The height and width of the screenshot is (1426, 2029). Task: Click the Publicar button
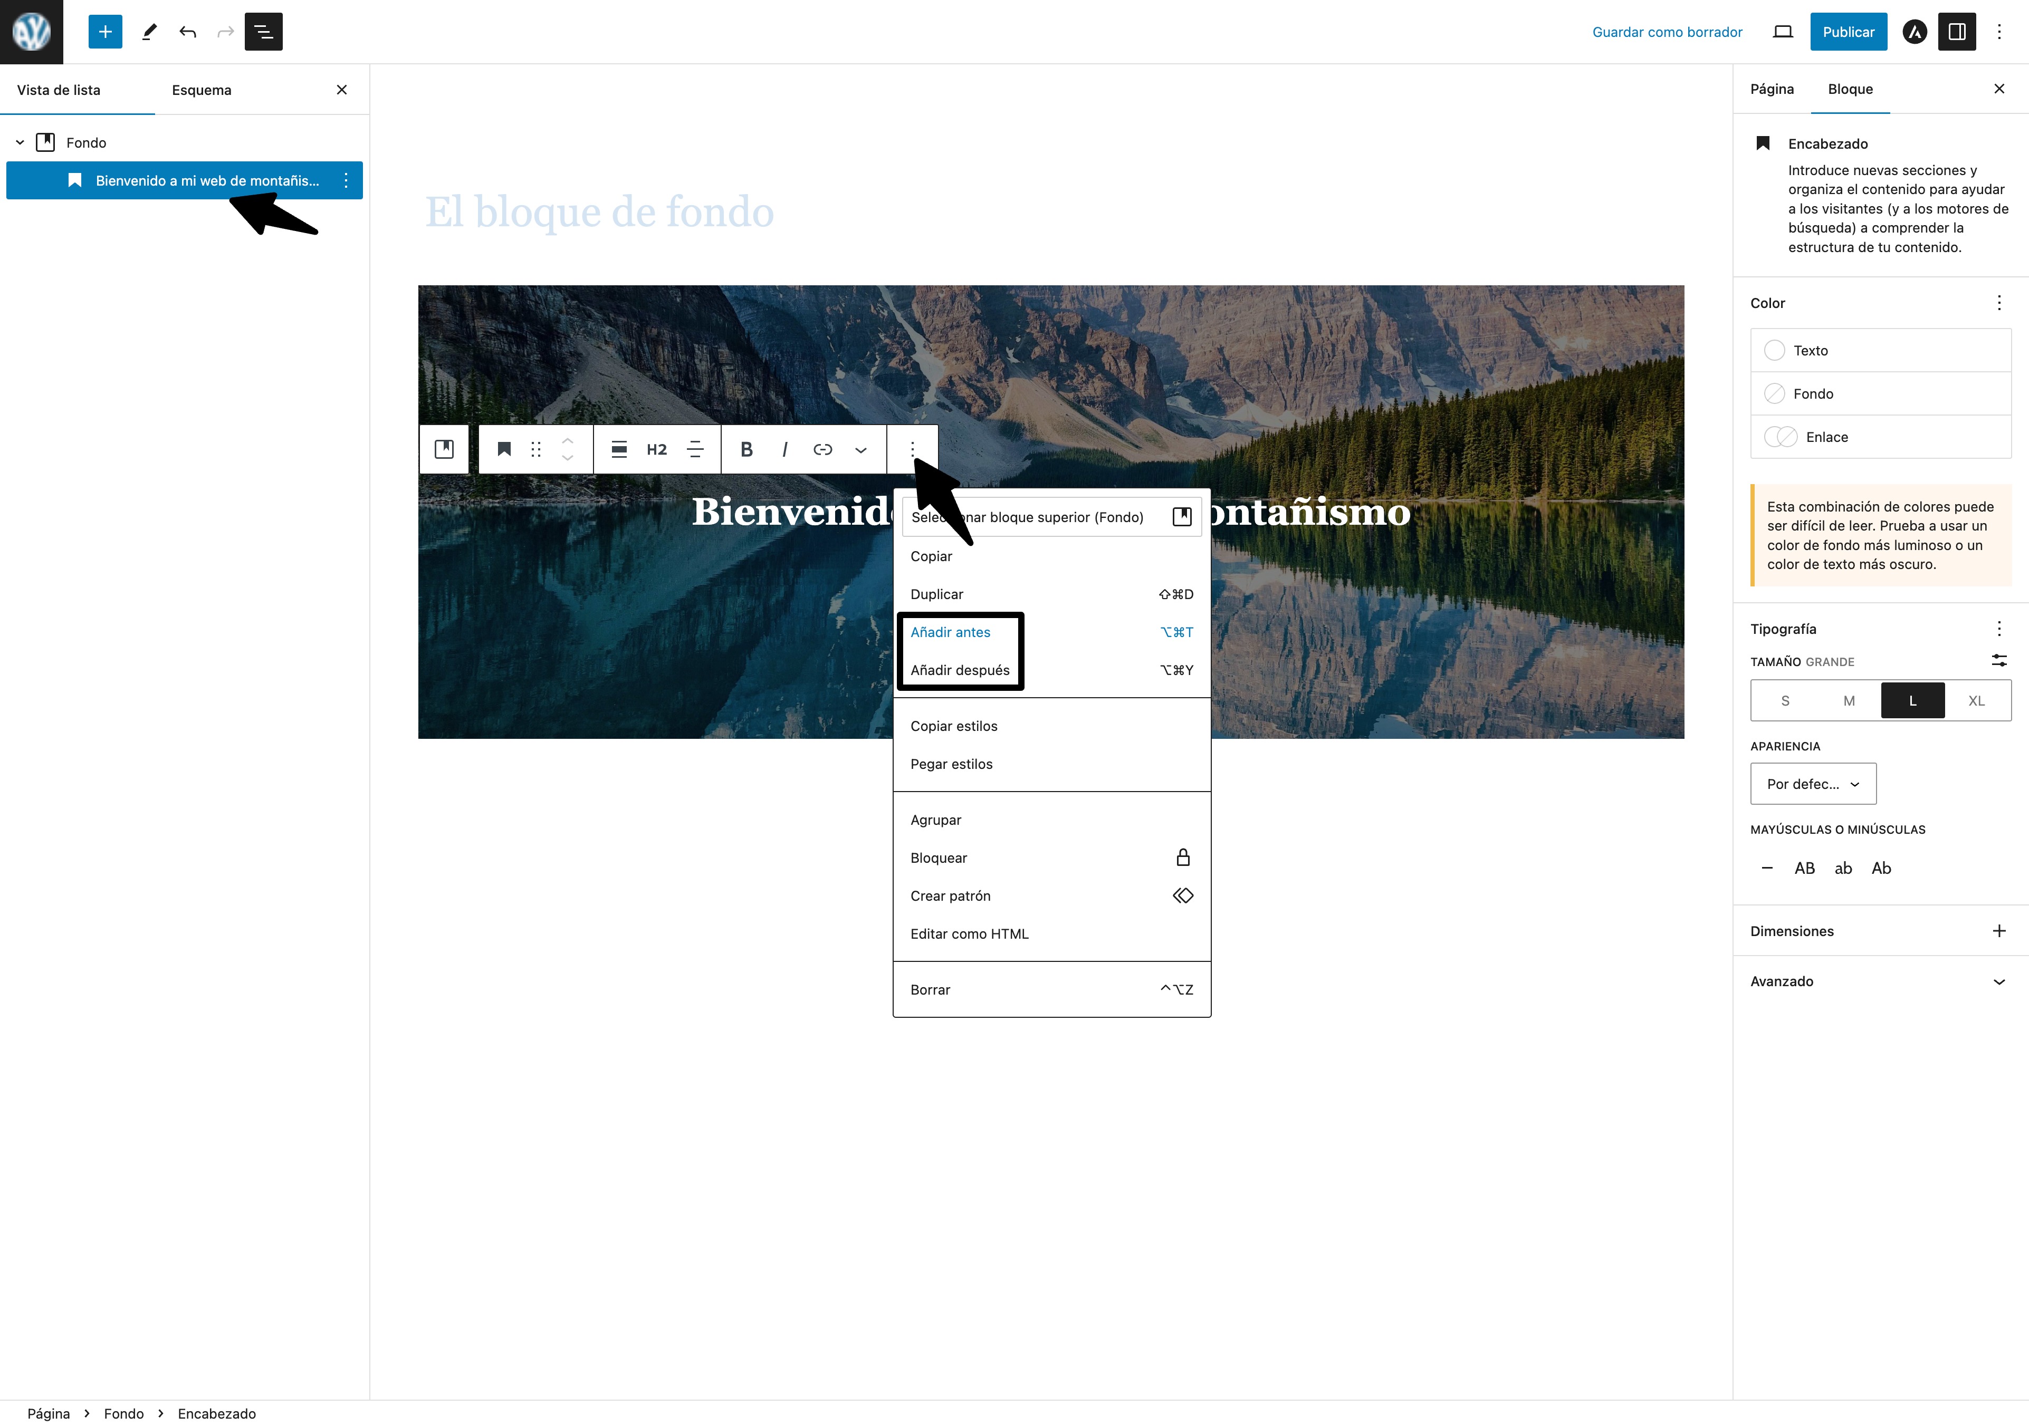click(1848, 32)
